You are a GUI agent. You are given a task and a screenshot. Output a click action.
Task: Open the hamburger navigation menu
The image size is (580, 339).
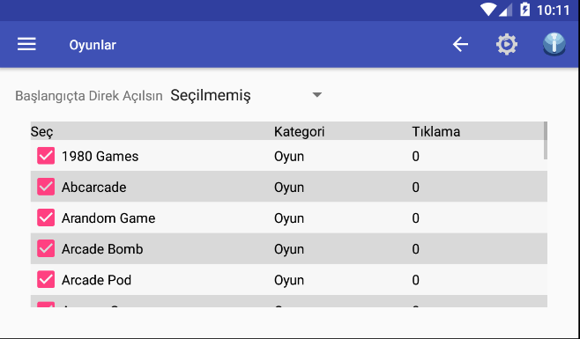[26, 44]
